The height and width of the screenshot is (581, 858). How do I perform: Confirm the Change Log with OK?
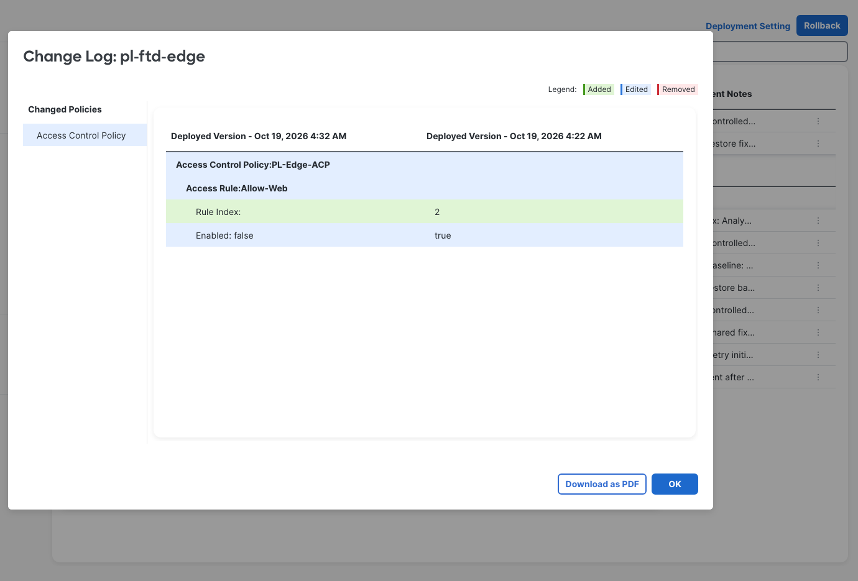coord(675,484)
